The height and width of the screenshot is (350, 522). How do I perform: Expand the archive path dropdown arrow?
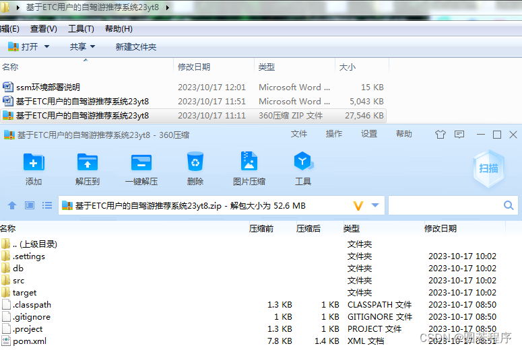375,205
